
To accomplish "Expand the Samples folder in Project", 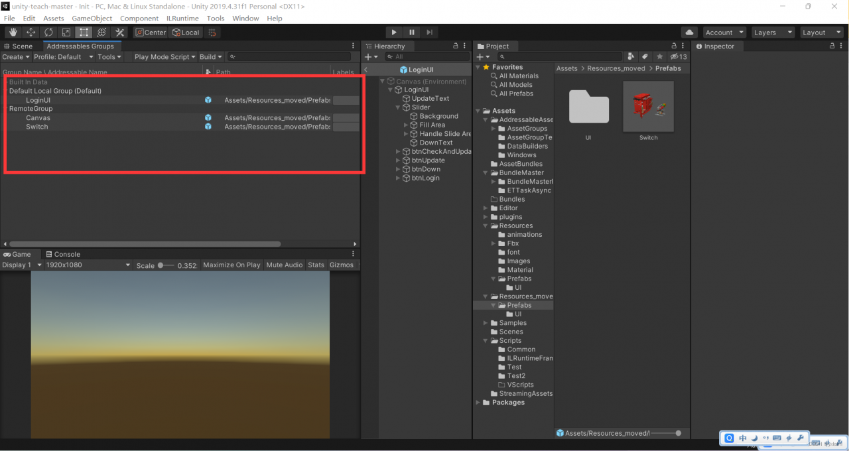I will 486,323.
